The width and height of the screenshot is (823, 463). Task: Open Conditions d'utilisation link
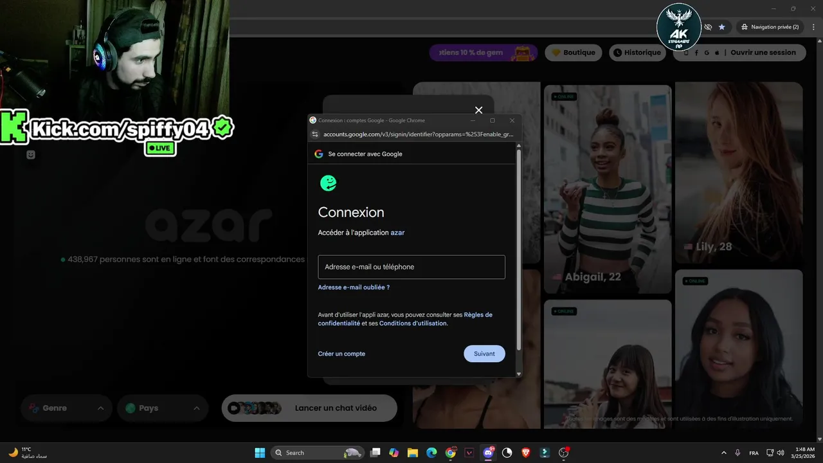point(413,323)
